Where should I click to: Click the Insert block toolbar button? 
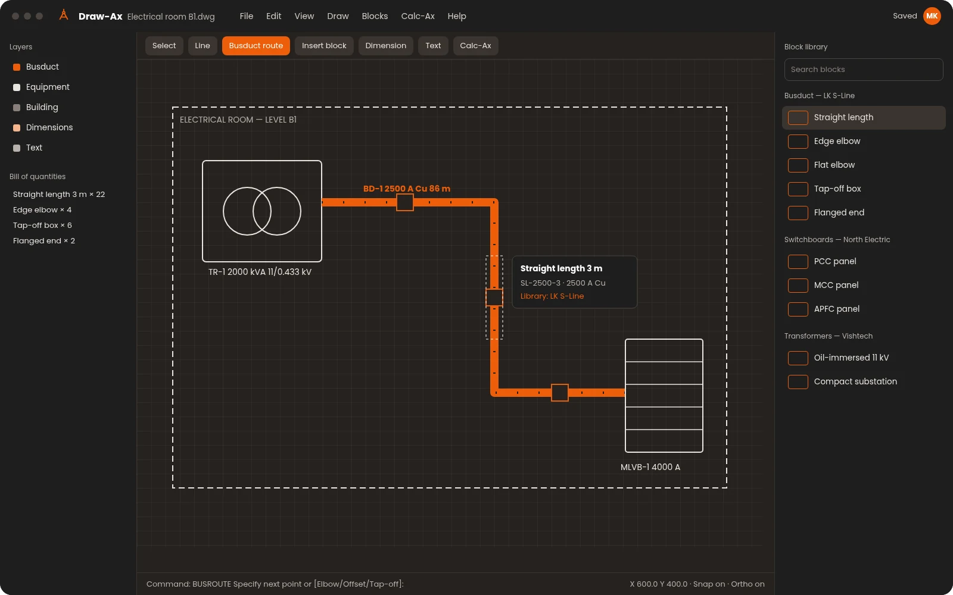(x=324, y=46)
